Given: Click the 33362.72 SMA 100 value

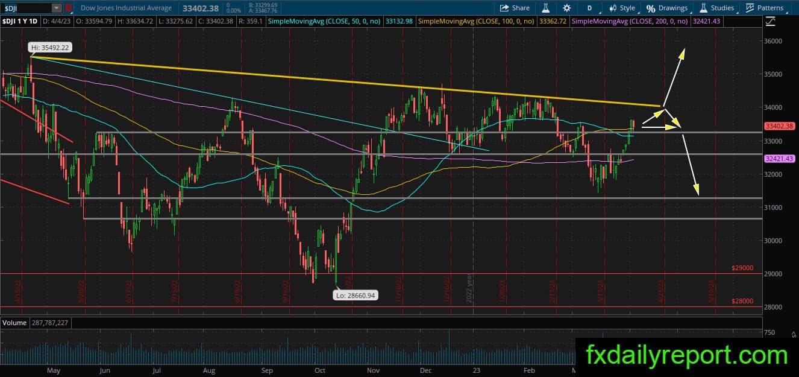Looking at the screenshot, I should tap(551, 21).
